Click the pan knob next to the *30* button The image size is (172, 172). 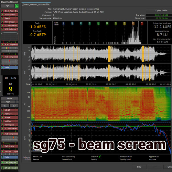[x=17, y=102]
